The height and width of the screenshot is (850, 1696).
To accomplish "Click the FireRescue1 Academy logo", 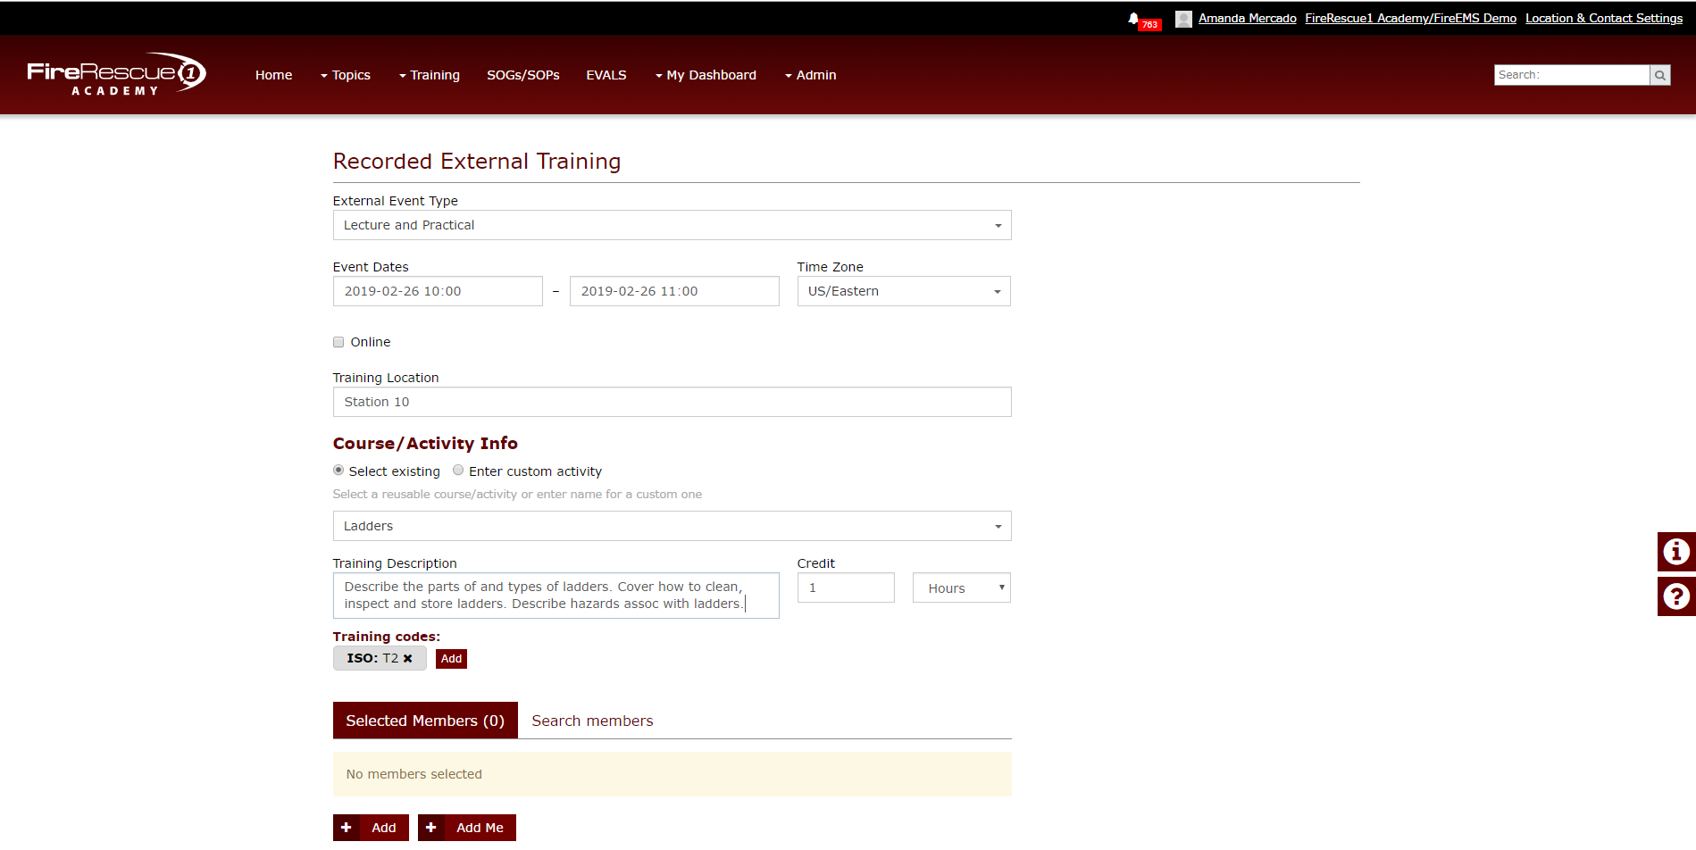I will pyautogui.click(x=117, y=75).
